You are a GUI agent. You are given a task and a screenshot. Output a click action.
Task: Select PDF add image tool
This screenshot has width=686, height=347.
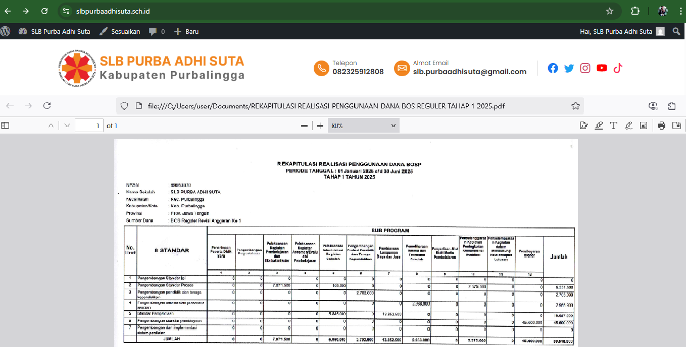644,126
